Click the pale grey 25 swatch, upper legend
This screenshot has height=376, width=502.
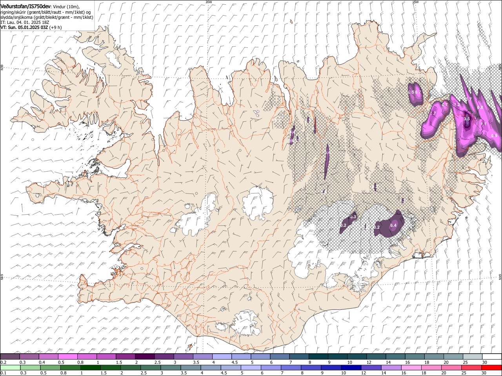472,357
